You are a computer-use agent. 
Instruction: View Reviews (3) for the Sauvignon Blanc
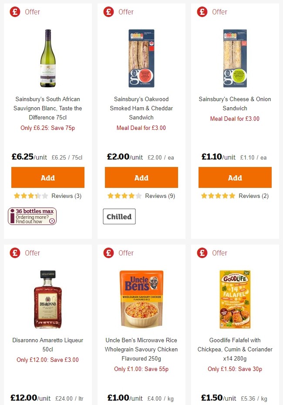(65, 196)
